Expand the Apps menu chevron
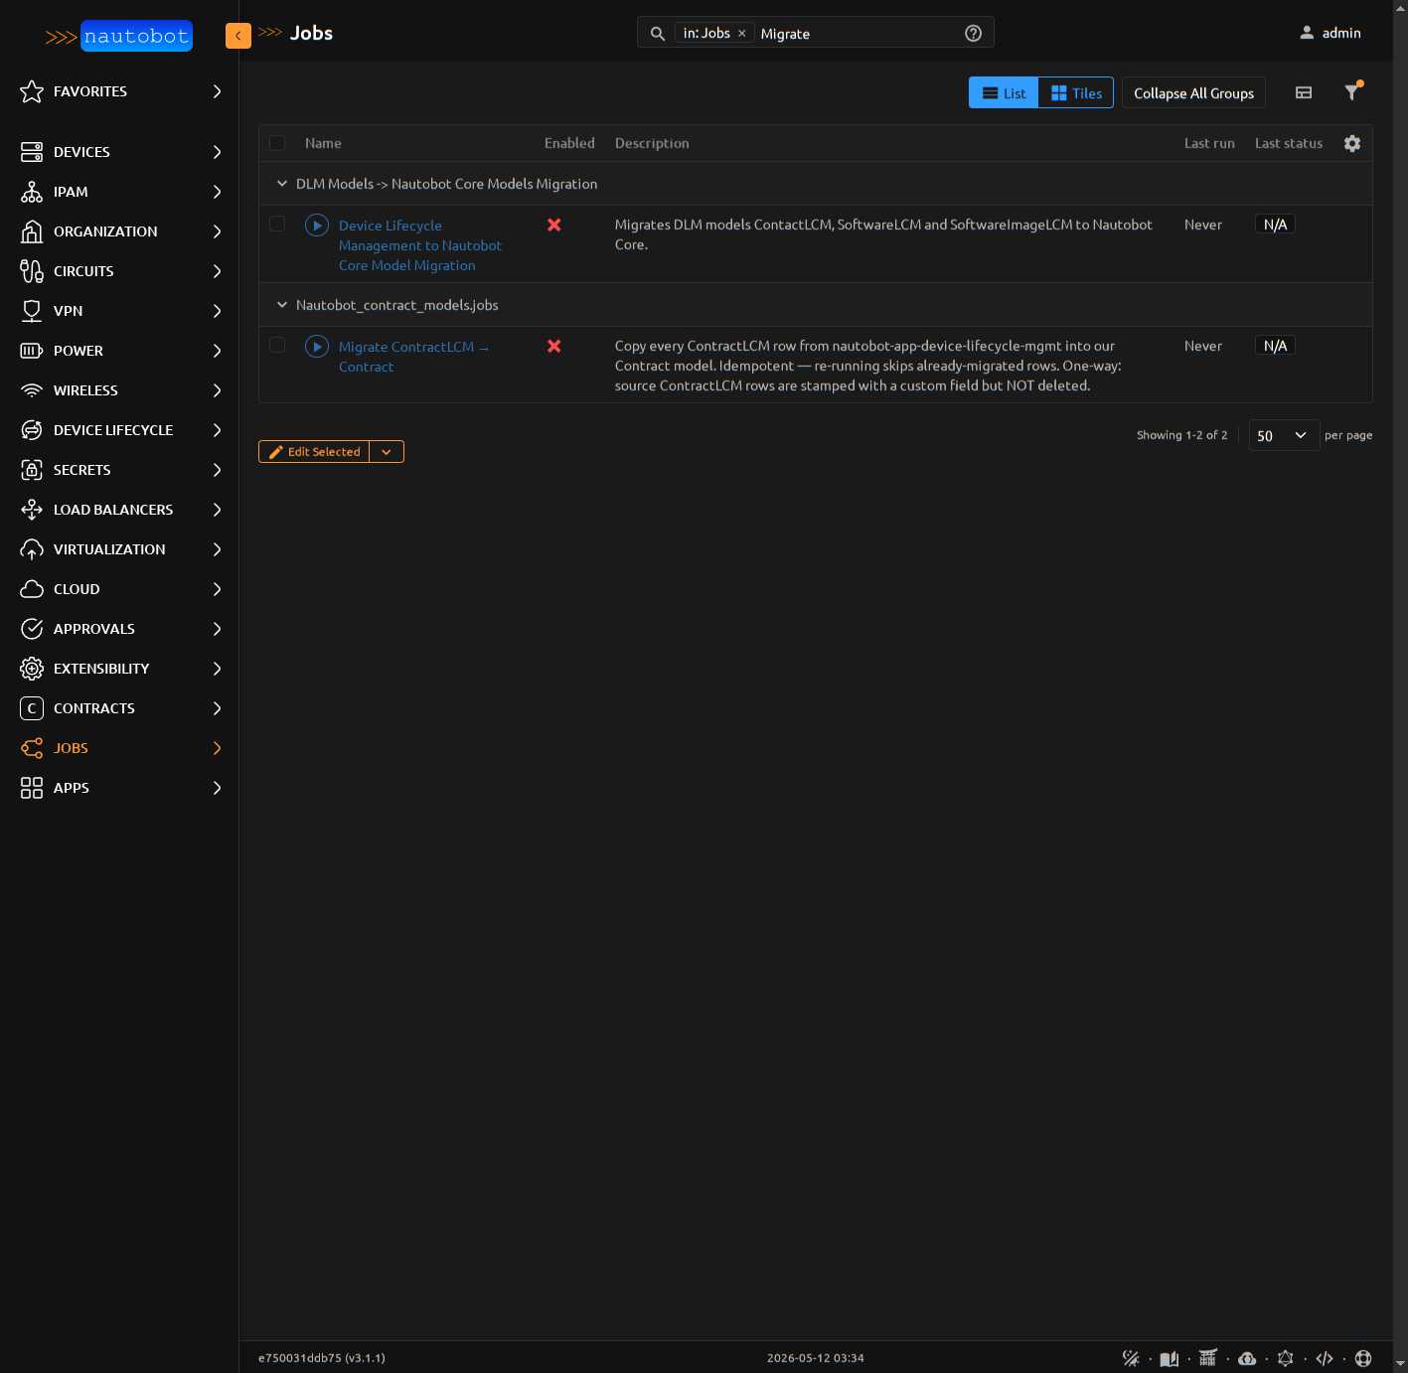Viewport: 1408px width, 1373px height. pyautogui.click(x=217, y=788)
